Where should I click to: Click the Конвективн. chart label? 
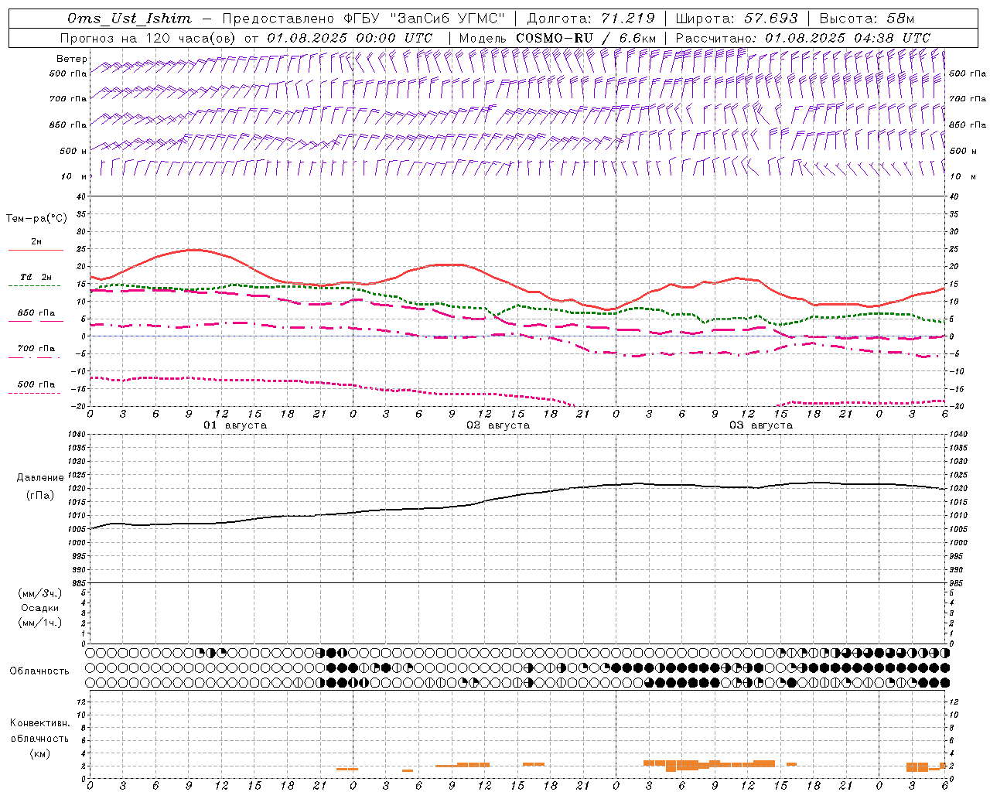click(39, 723)
